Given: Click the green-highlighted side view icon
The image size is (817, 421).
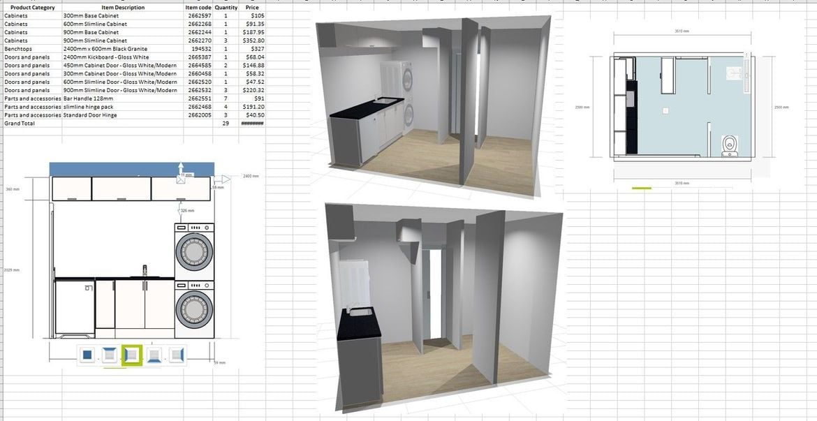Looking at the screenshot, I should tap(131, 355).
